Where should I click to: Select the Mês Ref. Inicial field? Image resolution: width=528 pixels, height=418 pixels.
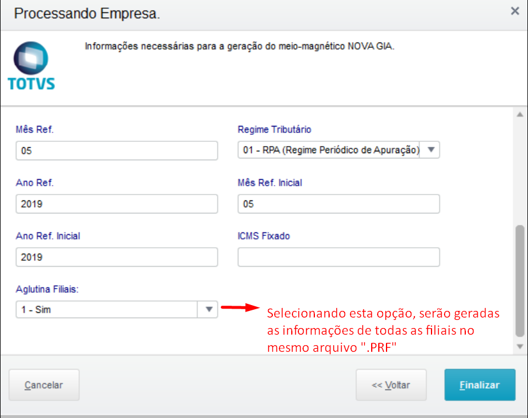[339, 204]
